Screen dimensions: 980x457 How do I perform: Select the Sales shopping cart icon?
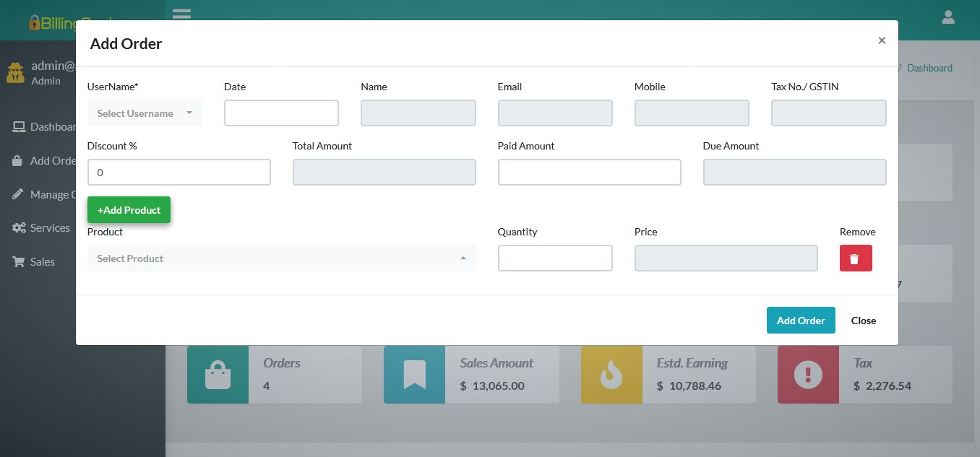18,261
